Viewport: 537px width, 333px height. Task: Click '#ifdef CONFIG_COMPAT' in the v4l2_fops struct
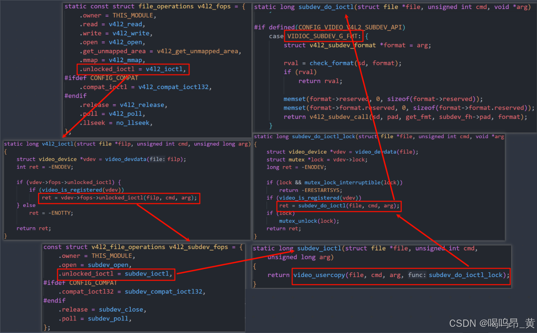pyautogui.click(x=101, y=78)
